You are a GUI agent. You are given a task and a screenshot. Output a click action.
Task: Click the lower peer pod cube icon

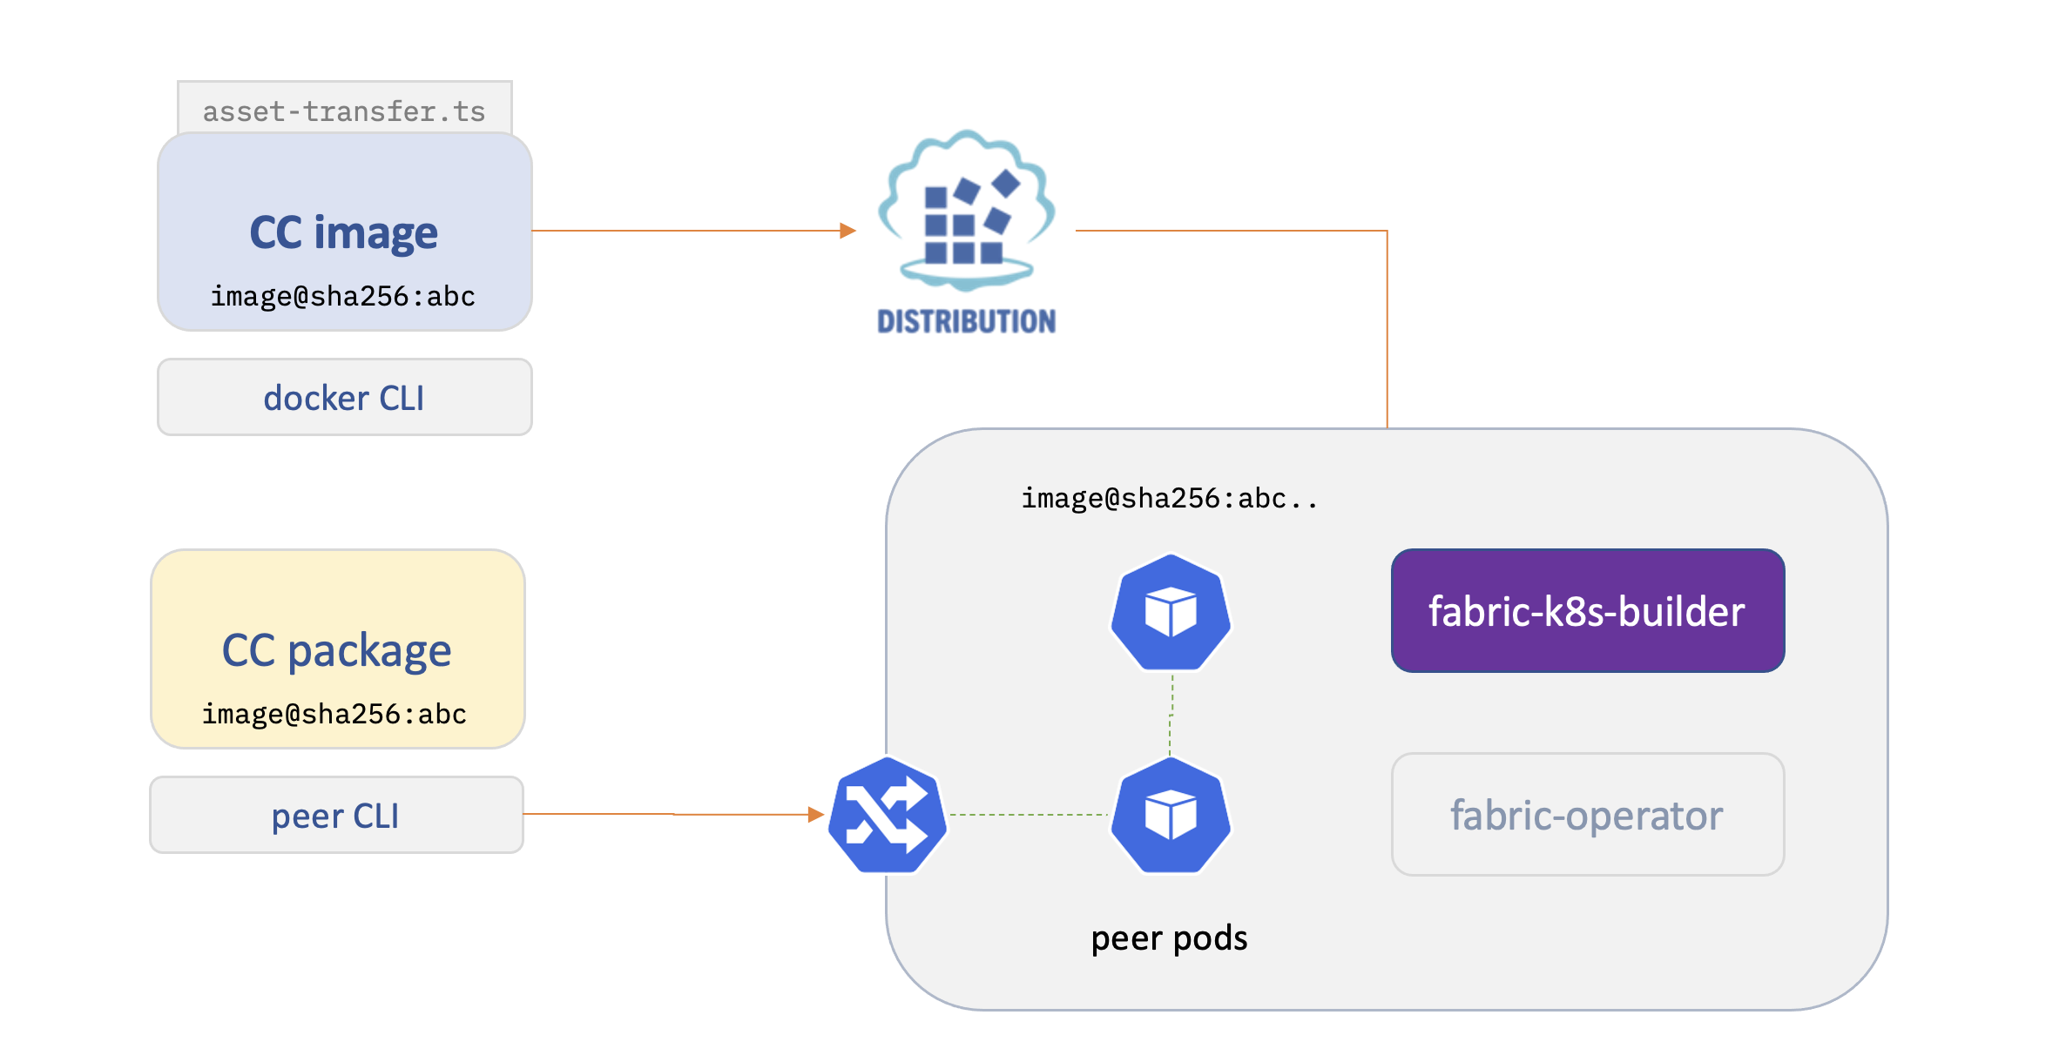[x=1171, y=816]
